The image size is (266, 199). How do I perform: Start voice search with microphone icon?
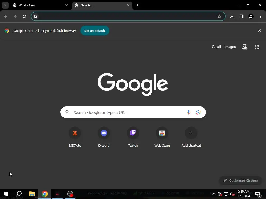click(x=189, y=112)
